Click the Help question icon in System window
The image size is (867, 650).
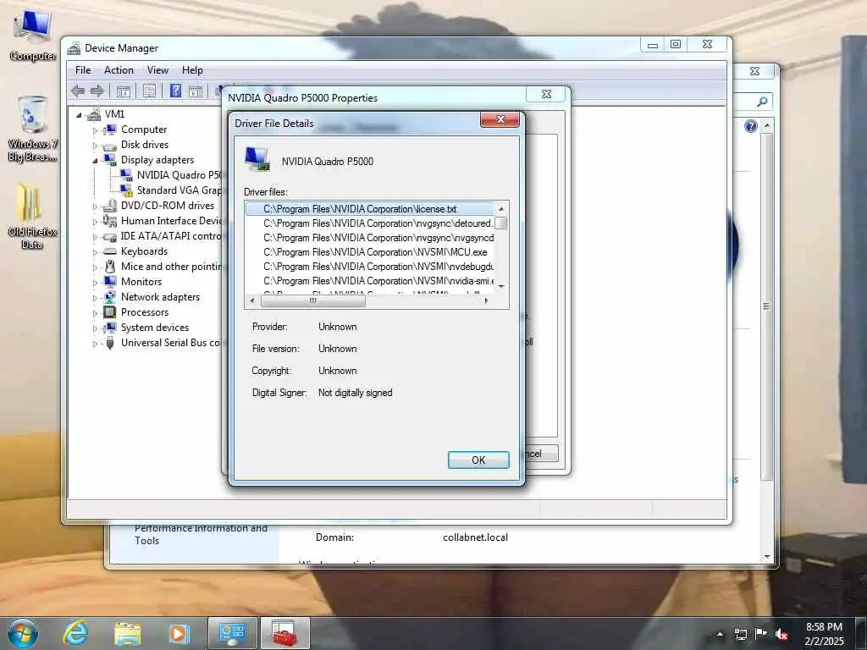click(x=750, y=127)
